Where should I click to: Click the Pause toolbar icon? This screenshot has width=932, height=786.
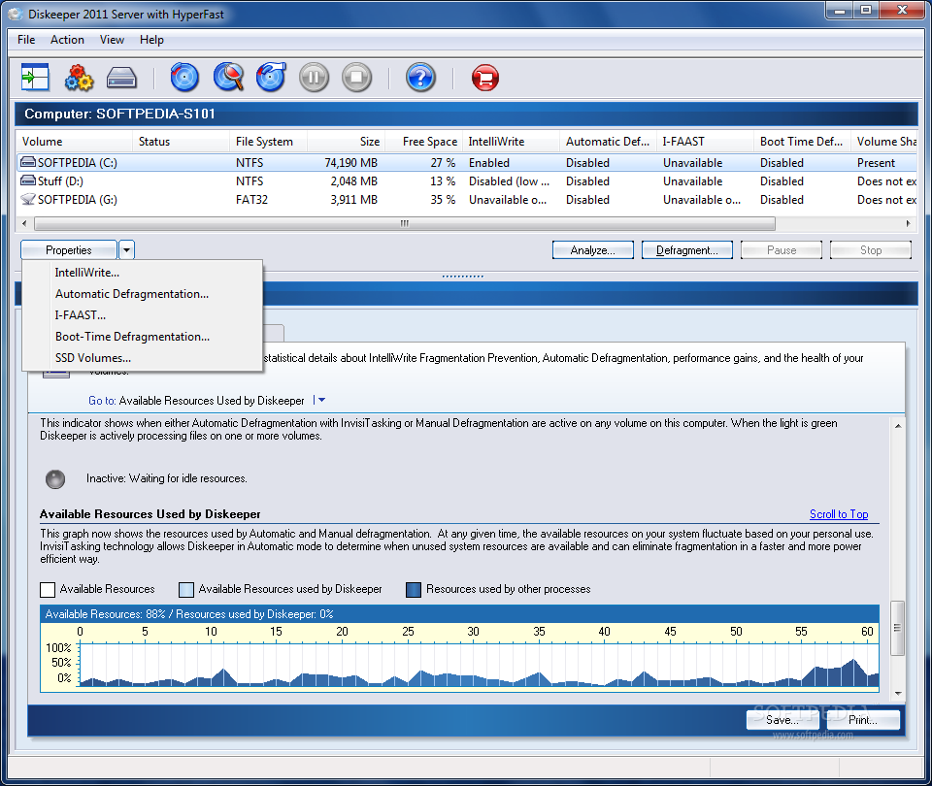[x=314, y=78]
